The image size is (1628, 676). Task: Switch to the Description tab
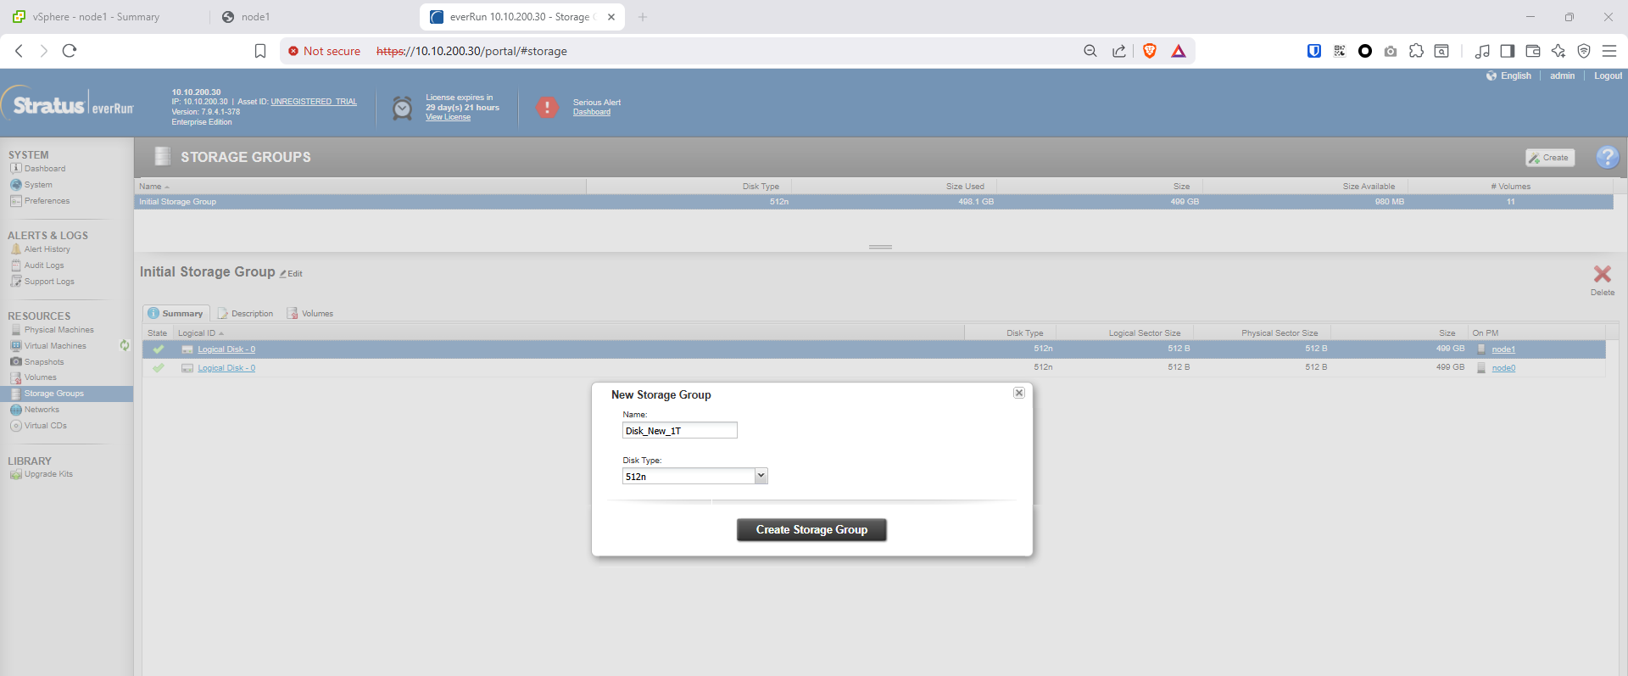click(246, 314)
